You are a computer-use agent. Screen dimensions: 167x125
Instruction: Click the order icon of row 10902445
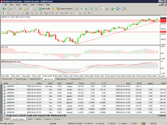[4, 103]
